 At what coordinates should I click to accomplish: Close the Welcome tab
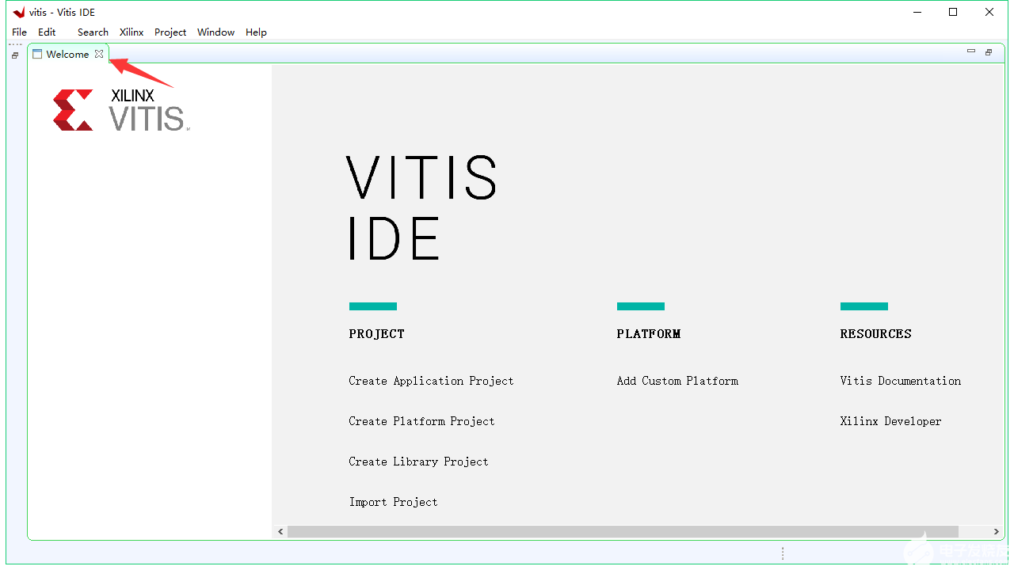tap(99, 54)
